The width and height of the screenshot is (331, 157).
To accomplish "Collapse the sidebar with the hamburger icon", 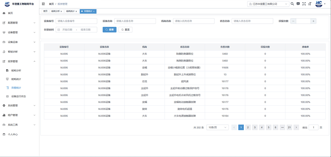I will (43, 4).
